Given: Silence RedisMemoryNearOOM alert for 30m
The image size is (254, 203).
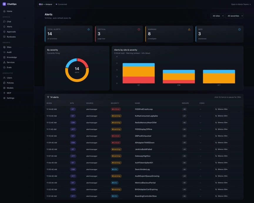Looking at the screenshot, I should coord(221,123).
